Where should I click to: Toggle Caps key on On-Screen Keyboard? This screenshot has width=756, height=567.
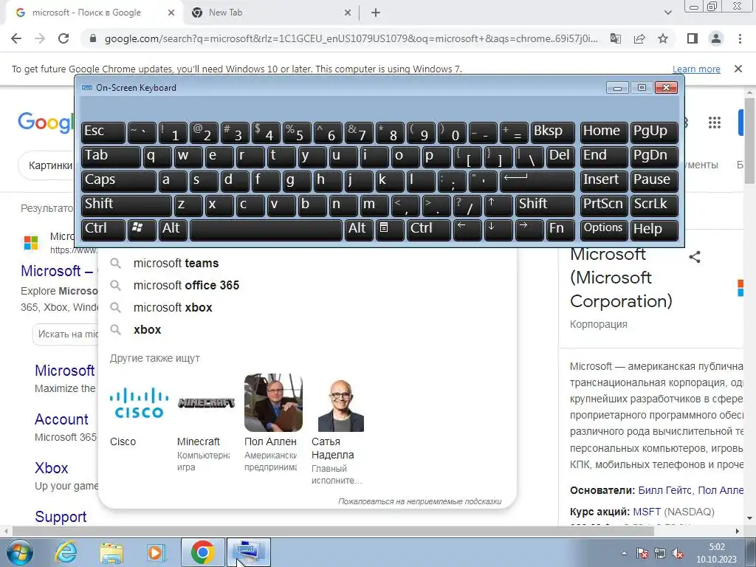[x=119, y=181]
